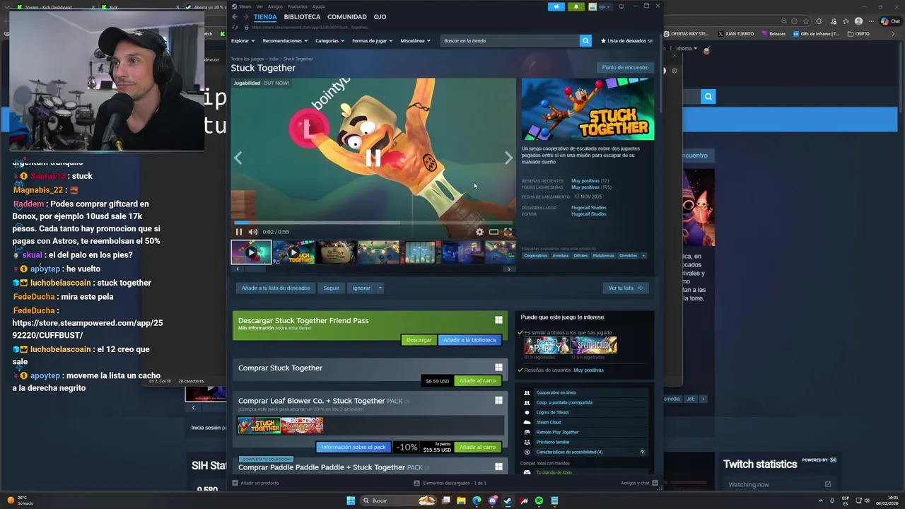Screen dimensions: 905x509
Task: Click 'Añadir a tu lista de deseados'
Action: [276, 288]
